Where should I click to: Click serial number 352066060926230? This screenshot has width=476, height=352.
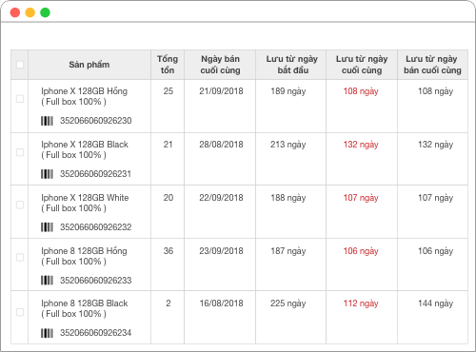95,121
